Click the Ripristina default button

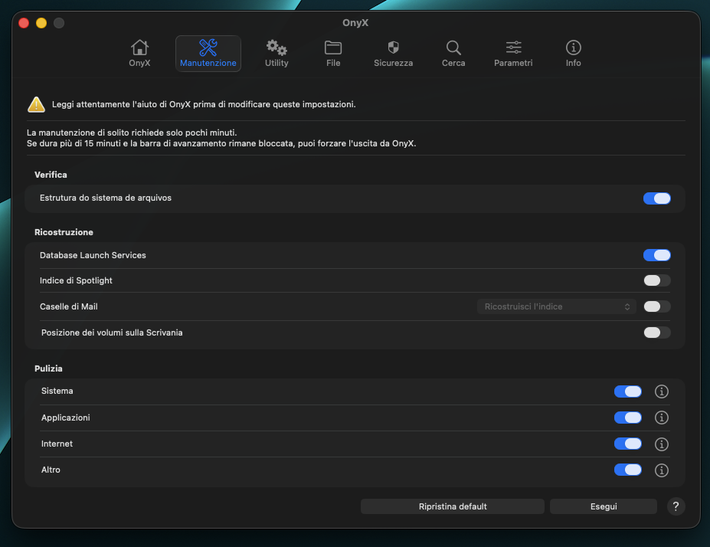click(453, 506)
